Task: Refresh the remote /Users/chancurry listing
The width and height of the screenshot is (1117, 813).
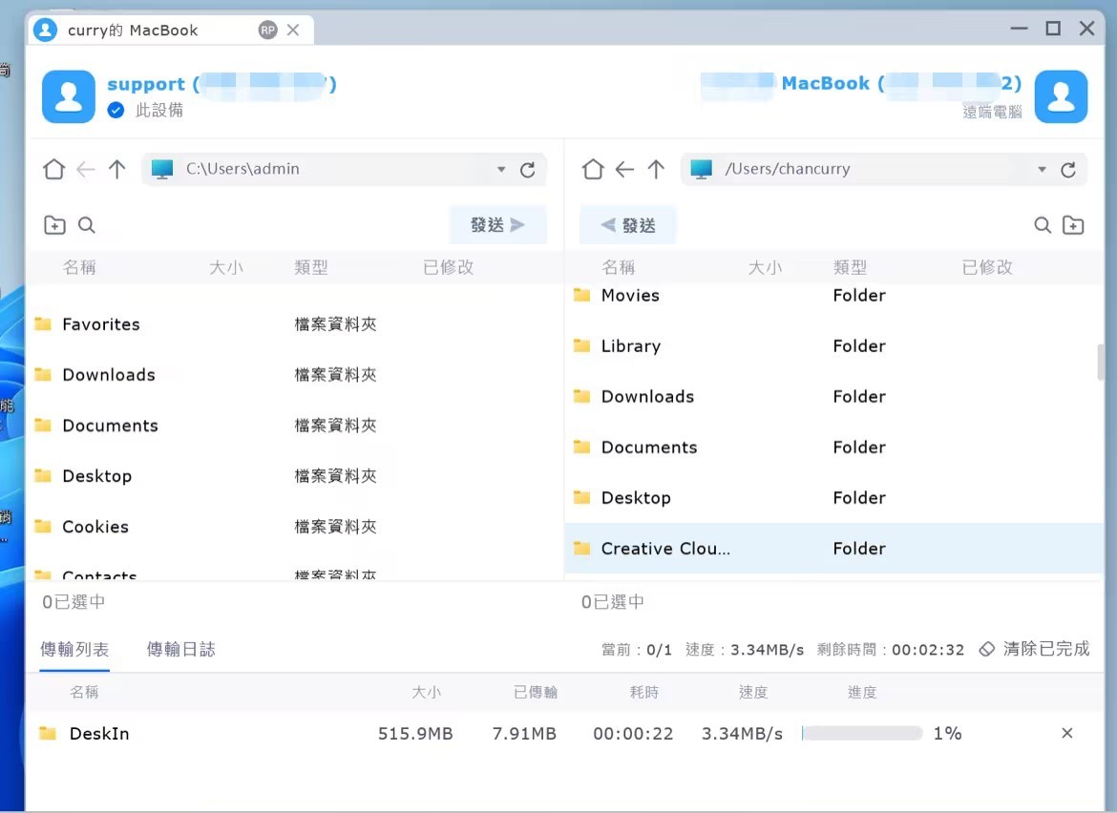Action: tap(1068, 170)
